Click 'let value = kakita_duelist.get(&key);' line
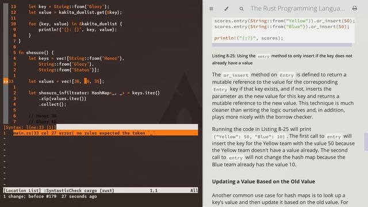The height and width of the screenshot is (207, 368). click(75, 12)
